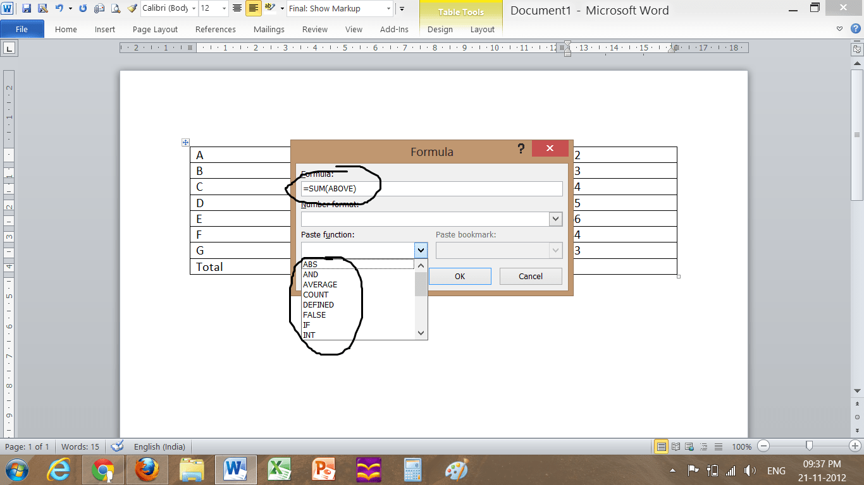
Task: Switch to Print Layout view
Action: click(662, 446)
